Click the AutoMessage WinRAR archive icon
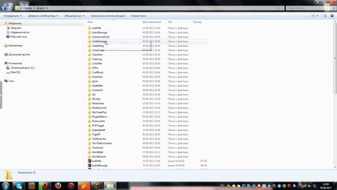Screen dimensions: 337x190 [x=90, y=165]
